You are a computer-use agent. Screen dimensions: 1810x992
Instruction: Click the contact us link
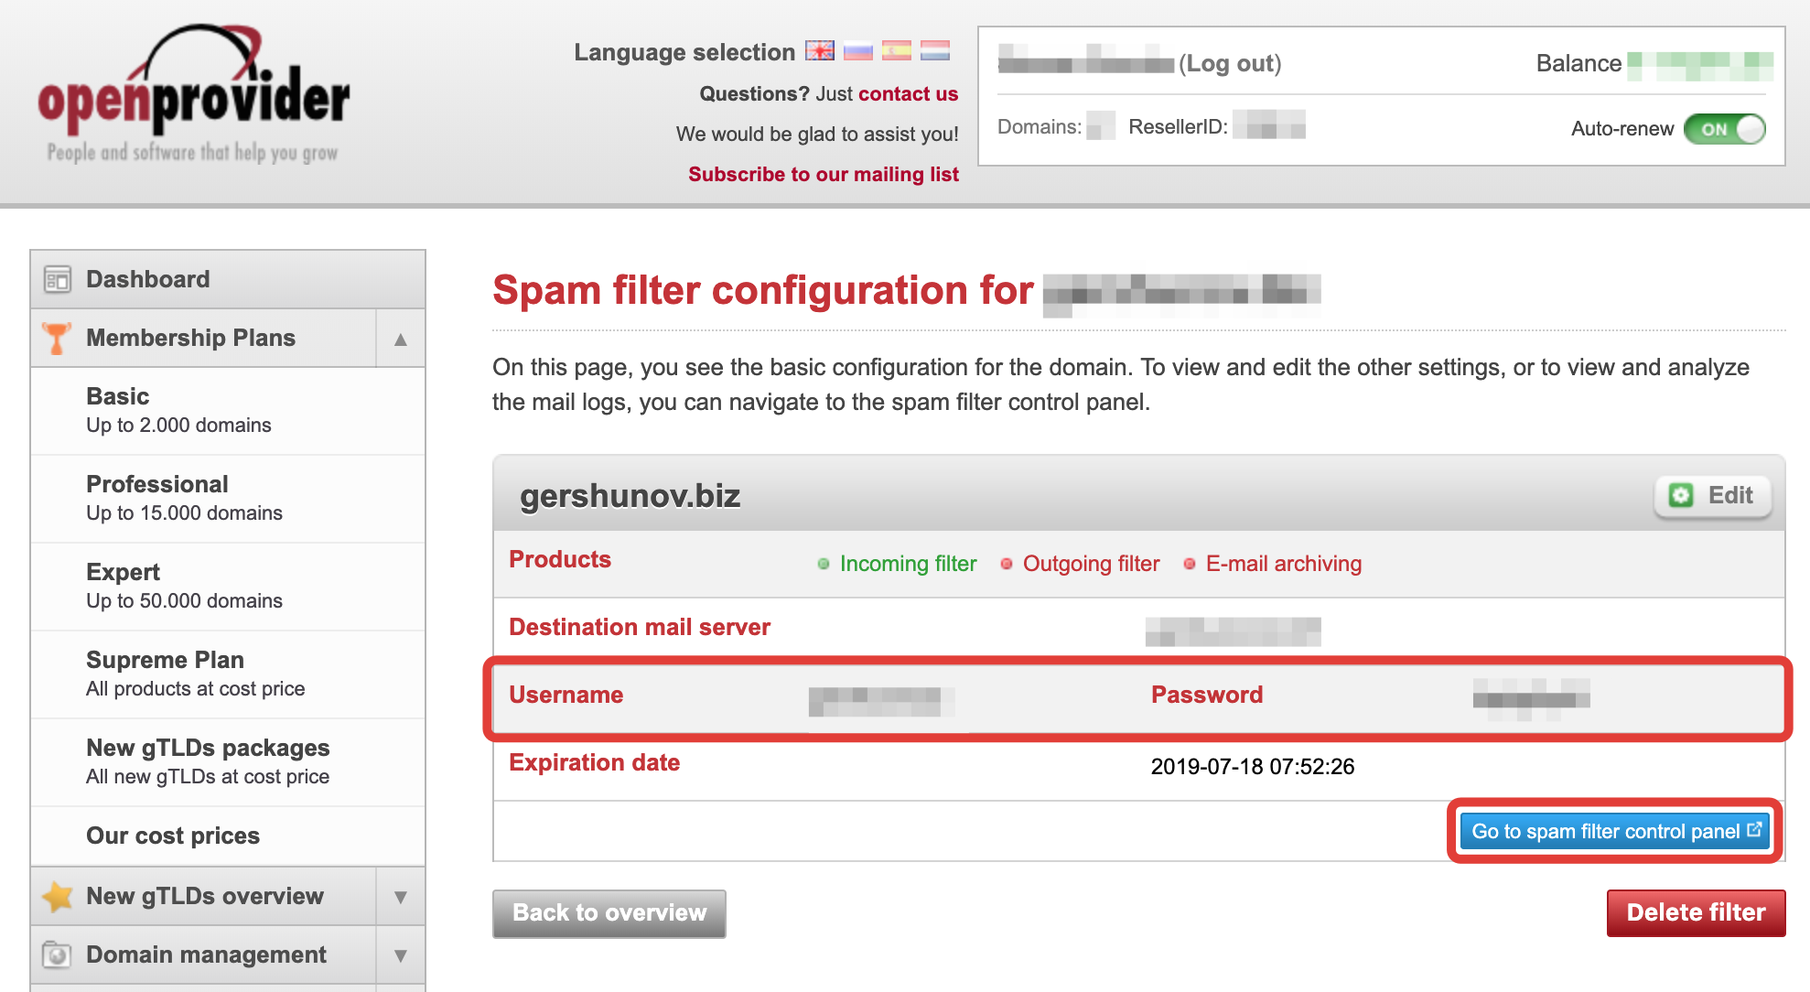(908, 93)
